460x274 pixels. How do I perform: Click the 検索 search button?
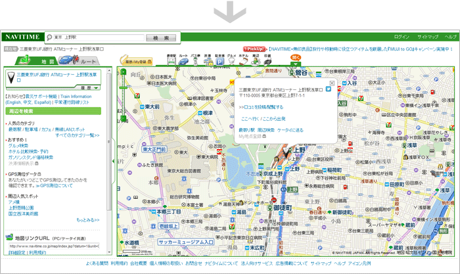(161, 38)
